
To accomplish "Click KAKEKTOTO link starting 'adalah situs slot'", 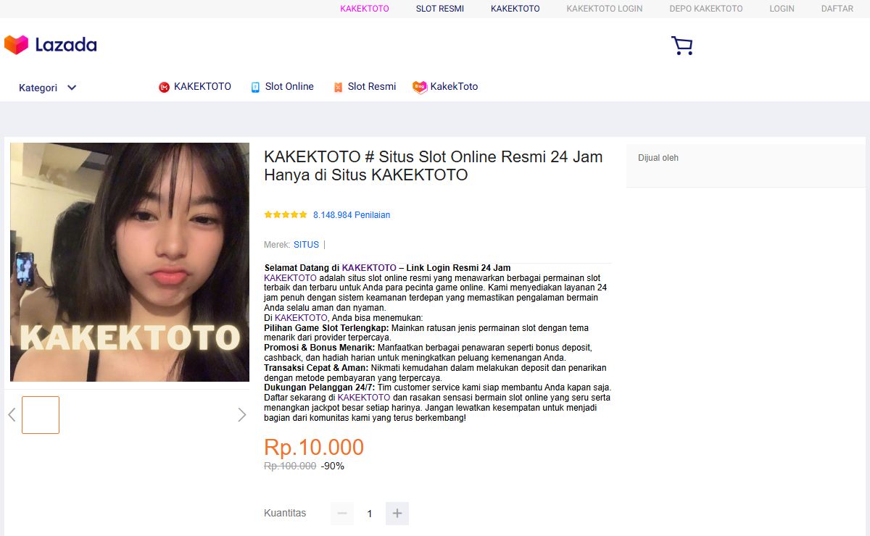I will pos(290,278).
